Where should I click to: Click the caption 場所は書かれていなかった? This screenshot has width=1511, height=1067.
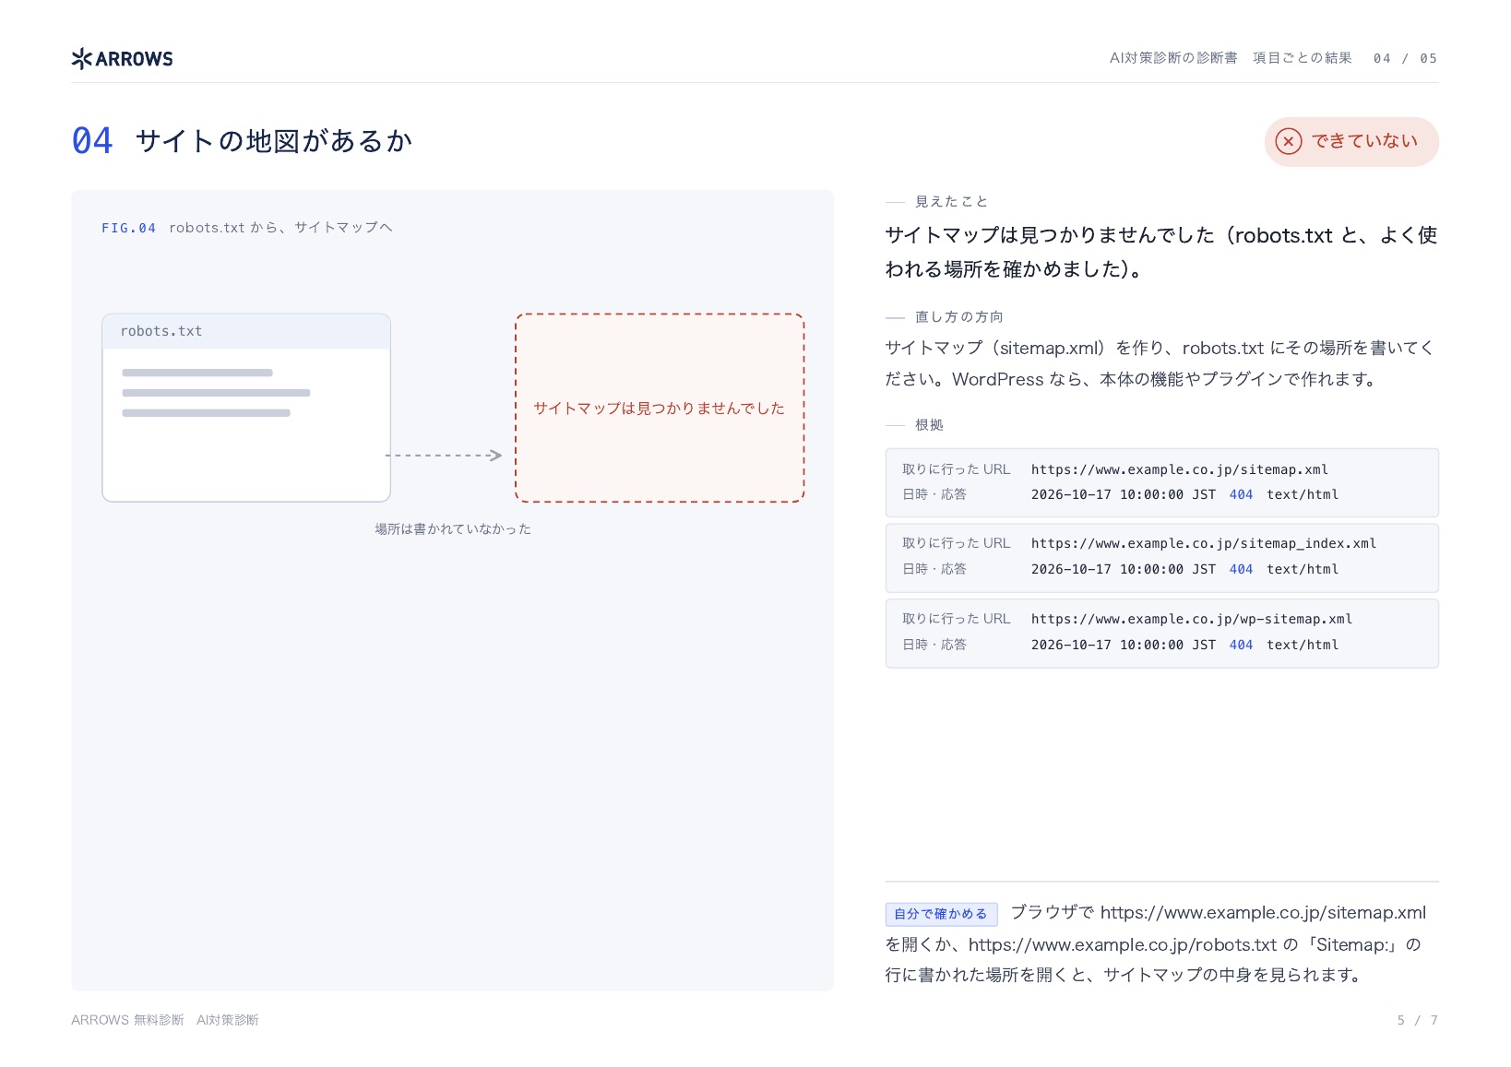453,529
